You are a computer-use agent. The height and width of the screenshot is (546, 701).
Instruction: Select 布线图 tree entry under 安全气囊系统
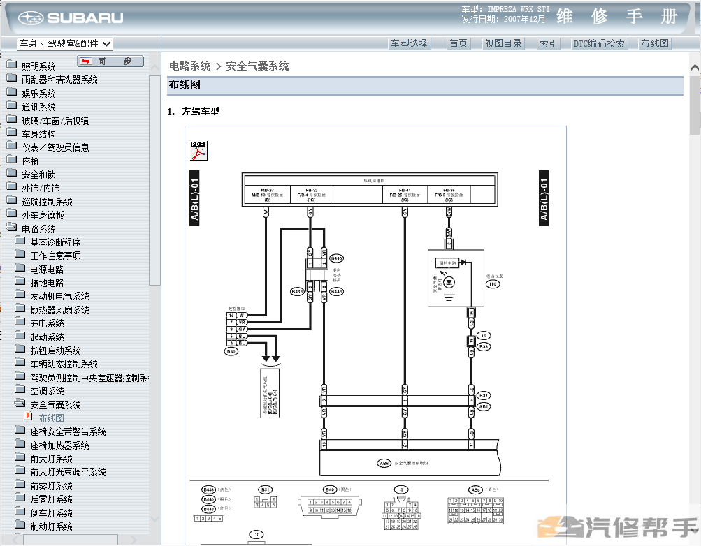tap(52, 418)
